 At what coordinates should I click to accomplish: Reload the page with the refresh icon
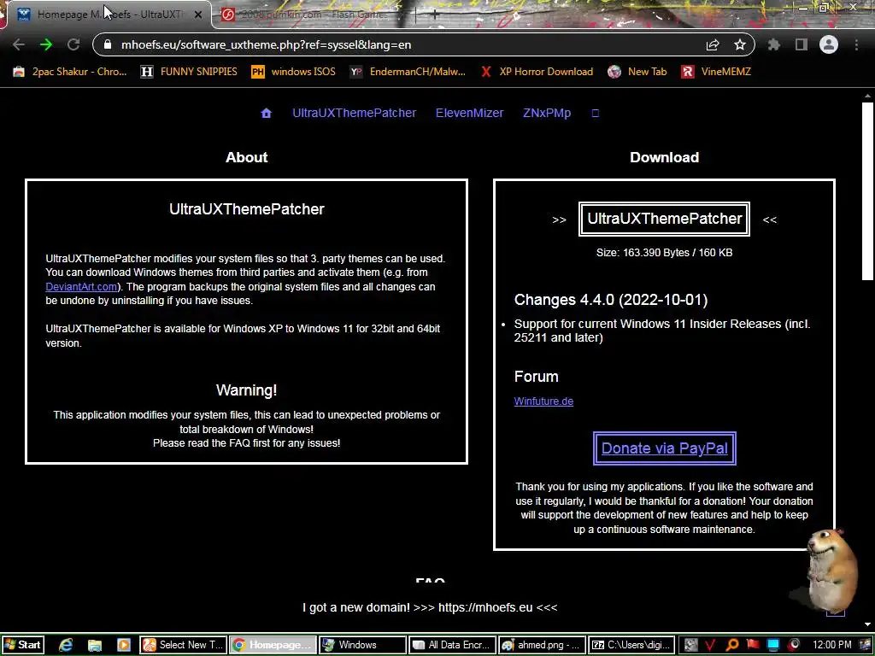[x=73, y=44]
